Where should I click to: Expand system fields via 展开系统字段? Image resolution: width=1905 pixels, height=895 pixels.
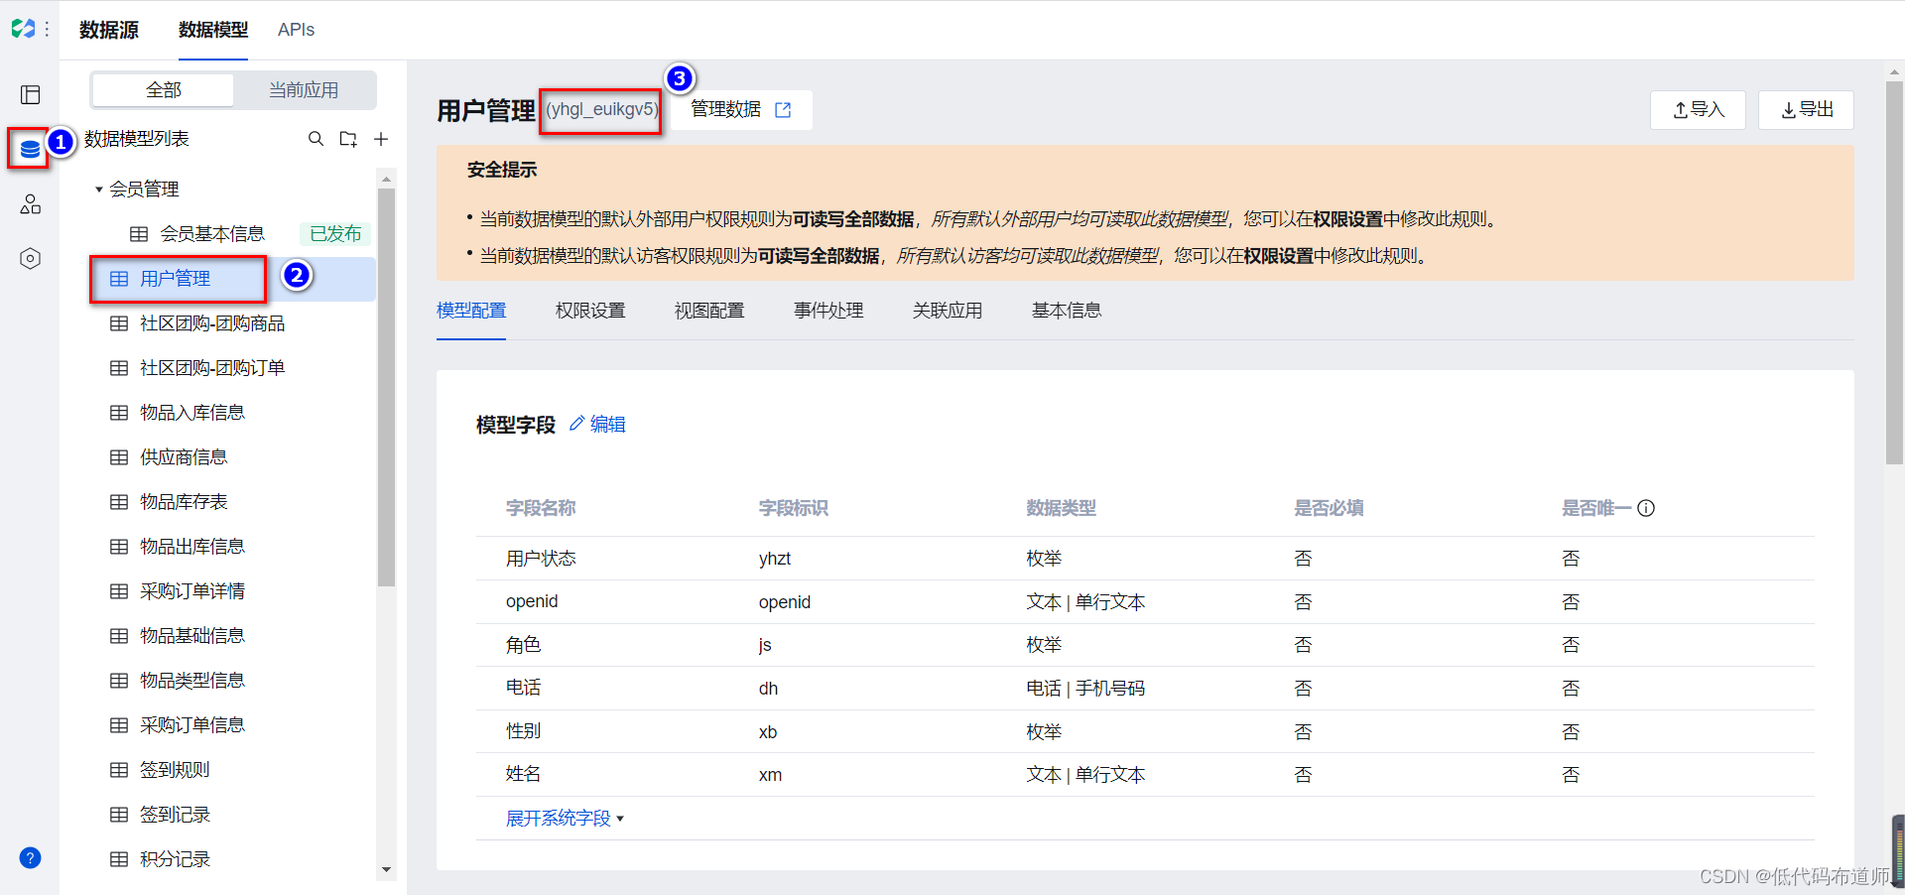click(x=565, y=819)
